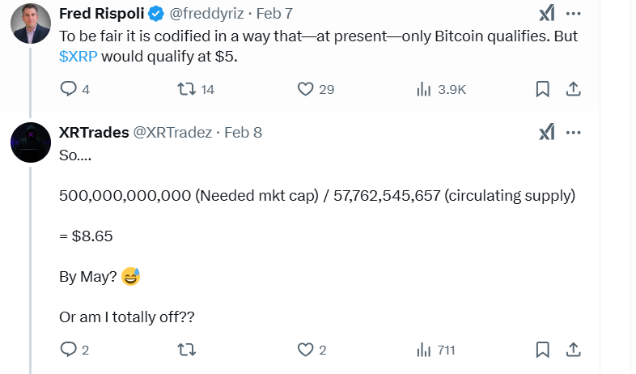This screenshot has width=636, height=374.
Task: View analytics showing 711 views
Action: point(424,350)
